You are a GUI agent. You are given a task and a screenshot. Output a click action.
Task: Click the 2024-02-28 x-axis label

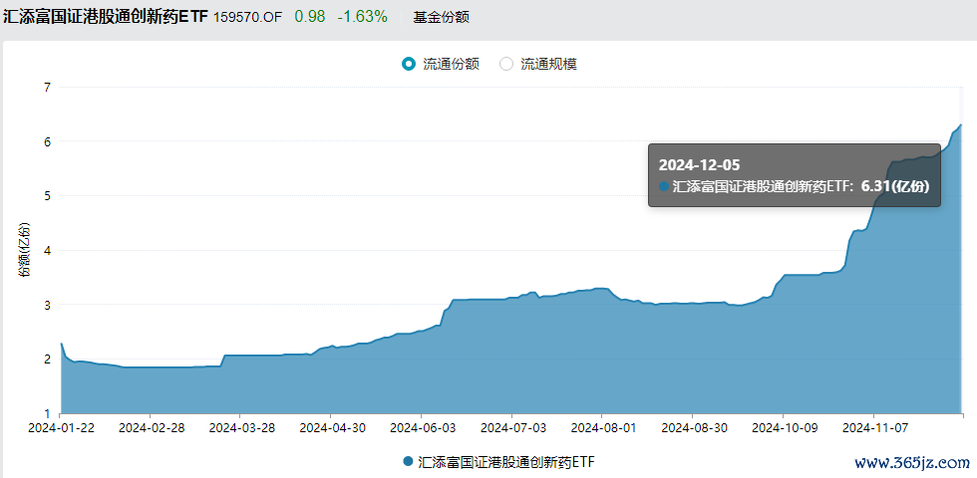[150, 428]
